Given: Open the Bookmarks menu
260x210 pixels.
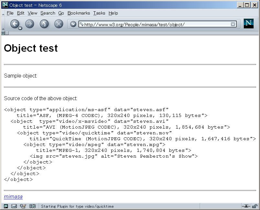Looking at the screenshot, I should coord(79,13).
